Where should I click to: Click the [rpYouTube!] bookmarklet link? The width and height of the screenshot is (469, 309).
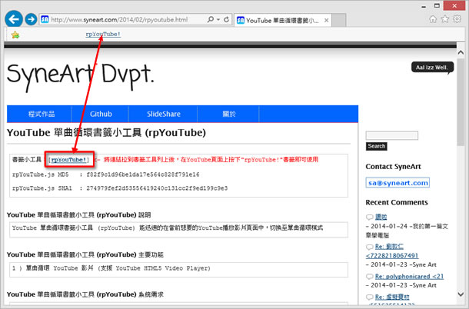tap(69, 160)
